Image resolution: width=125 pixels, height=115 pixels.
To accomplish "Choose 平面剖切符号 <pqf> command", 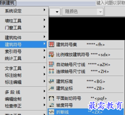I will (86, 98).
